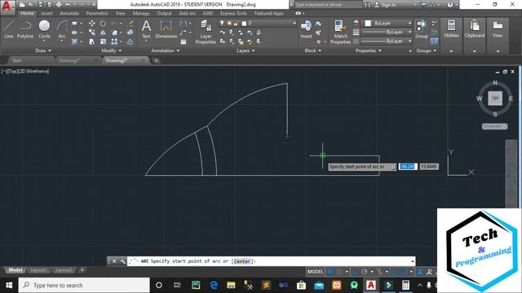Image resolution: width=522 pixels, height=293 pixels.
Task: Click the Move tool icon
Action: pos(92,24)
